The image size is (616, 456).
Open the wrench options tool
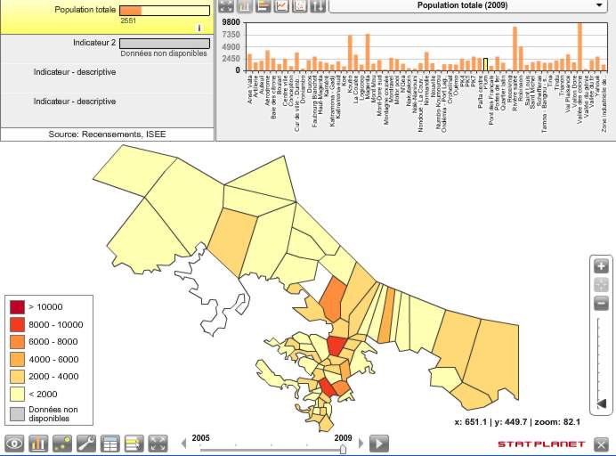[x=86, y=443]
